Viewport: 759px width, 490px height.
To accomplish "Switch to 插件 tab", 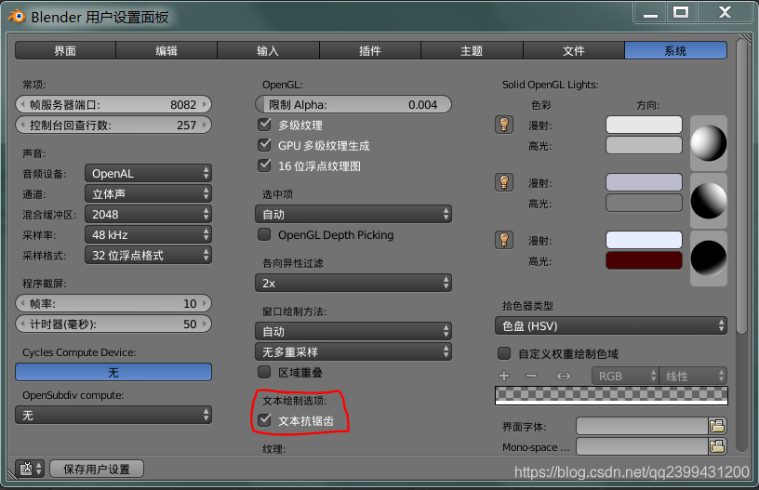I will [x=370, y=50].
